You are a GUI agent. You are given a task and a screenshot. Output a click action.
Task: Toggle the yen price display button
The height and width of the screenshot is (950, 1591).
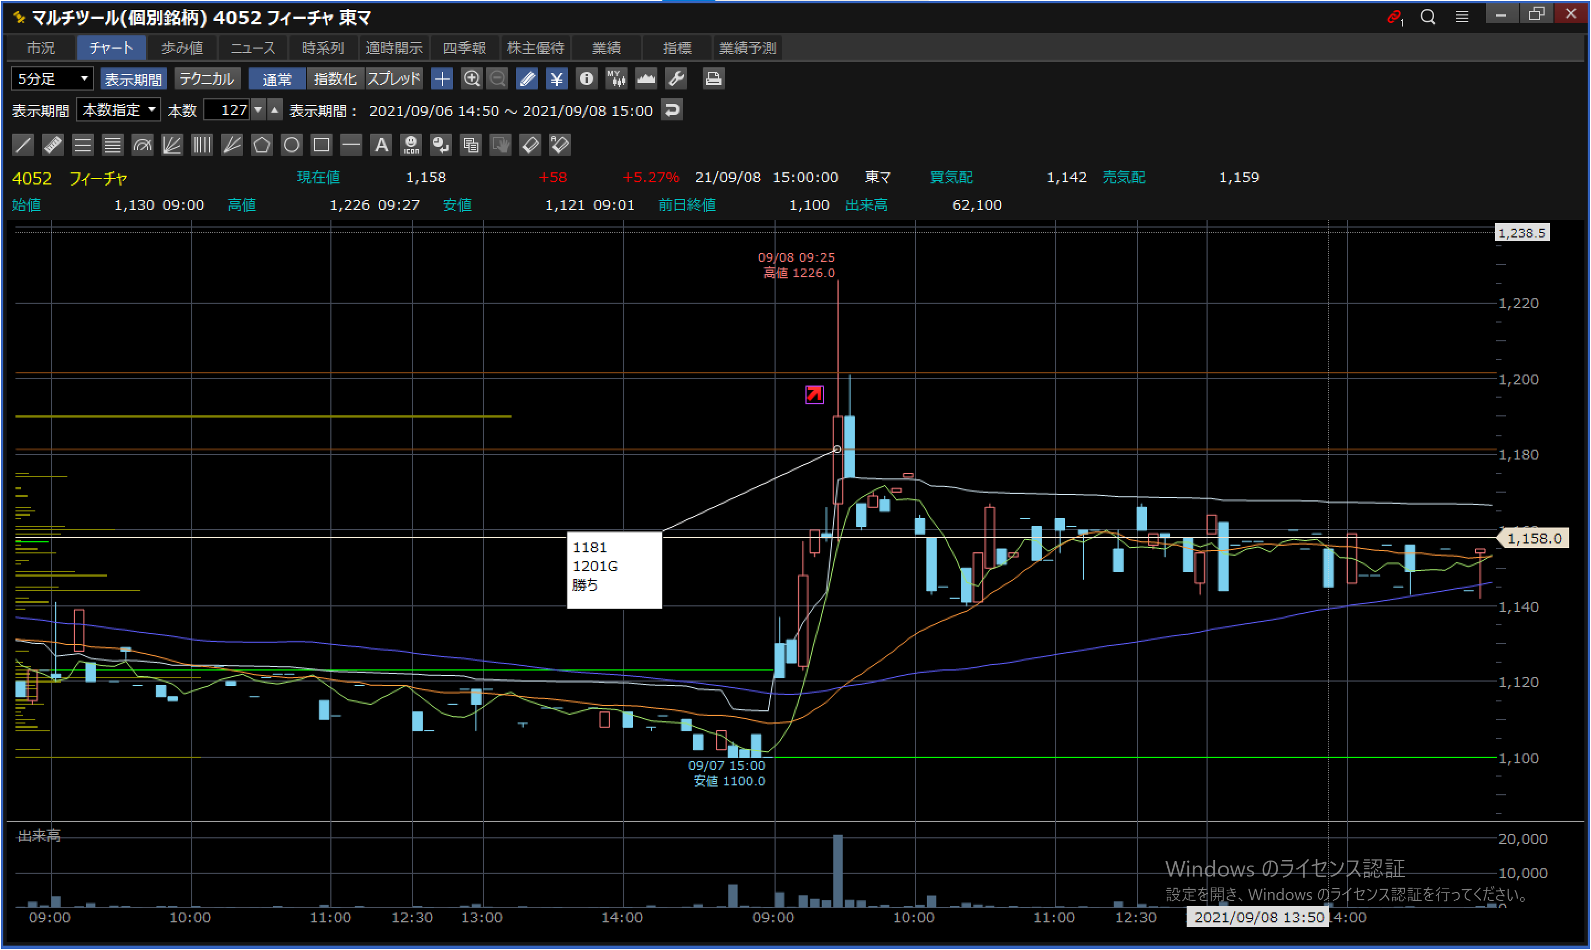(x=556, y=79)
